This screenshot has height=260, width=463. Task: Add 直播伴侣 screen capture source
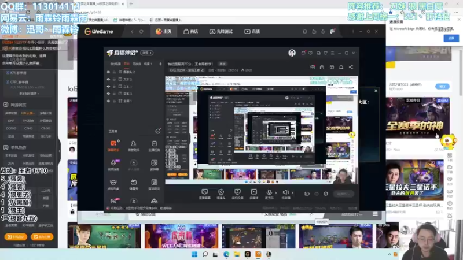pyautogui.click(x=204, y=194)
